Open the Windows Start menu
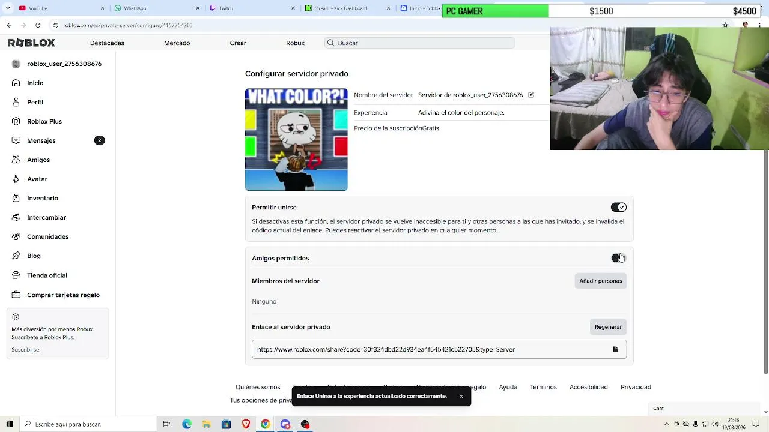 [9, 424]
